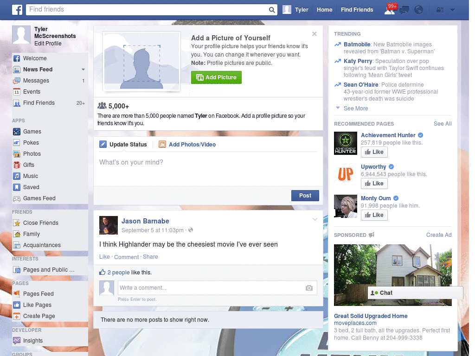
Task: Click the Music app icon
Action: click(17, 176)
